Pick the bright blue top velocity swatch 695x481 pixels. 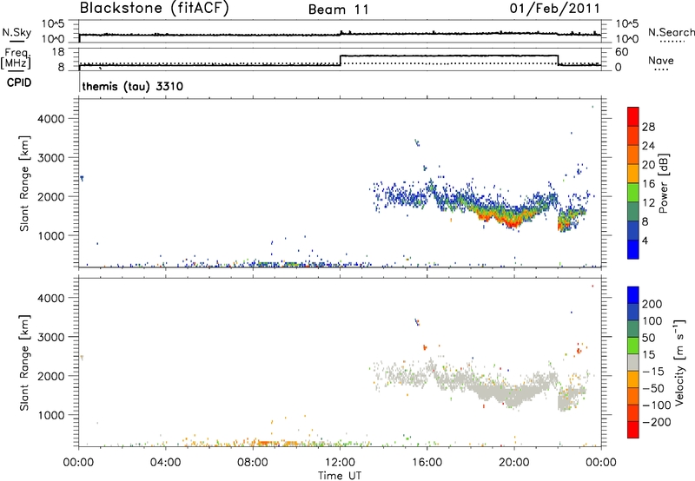(633, 295)
